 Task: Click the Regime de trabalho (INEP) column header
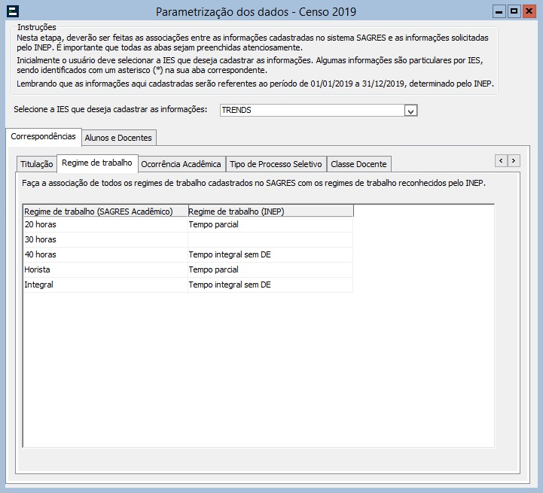(x=271, y=212)
